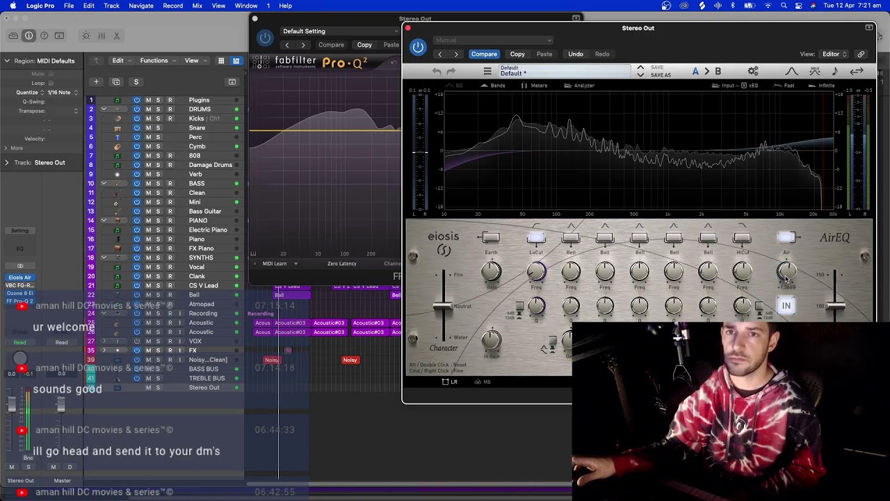Toggle the AirEQ IN bypass button
Viewport: 890px width, 501px height.
(x=786, y=305)
